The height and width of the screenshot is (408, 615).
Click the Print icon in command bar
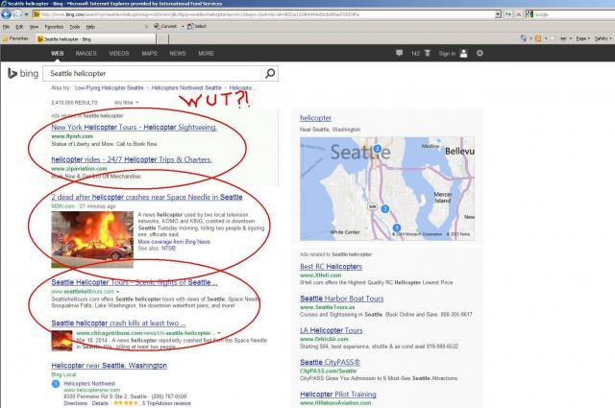563,38
